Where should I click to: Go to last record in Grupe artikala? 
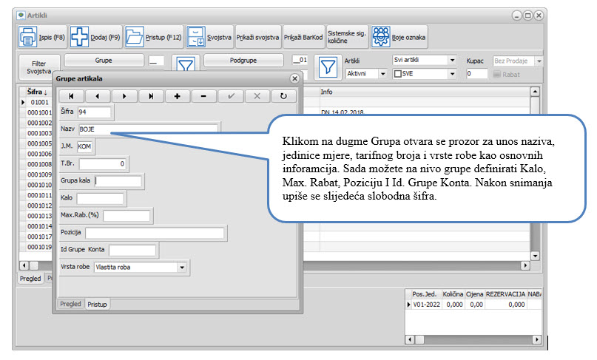[151, 96]
